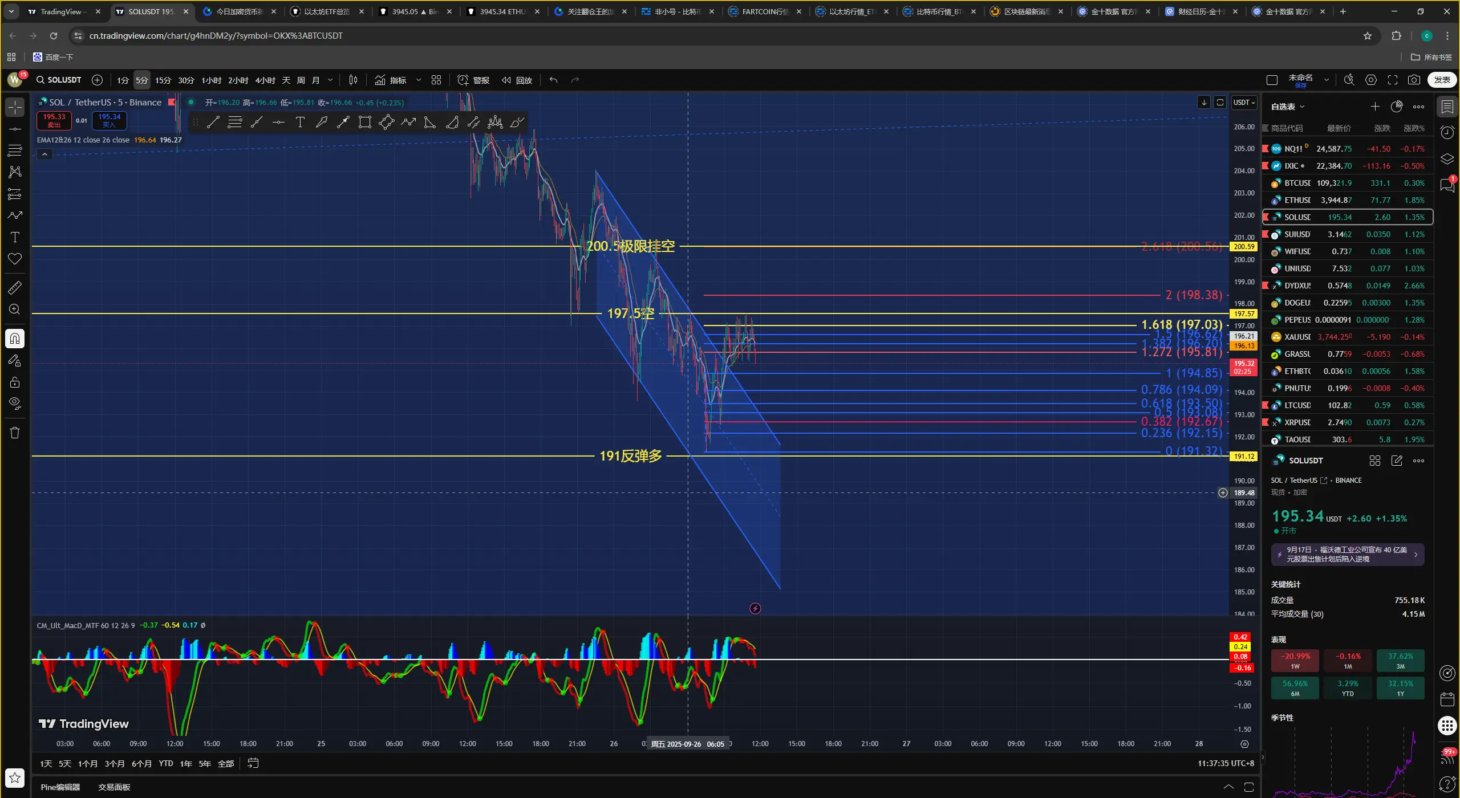Toggle the layout select checkbox square
This screenshot has width=1460, height=798.
pyautogui.click(x=1272, y=80)
